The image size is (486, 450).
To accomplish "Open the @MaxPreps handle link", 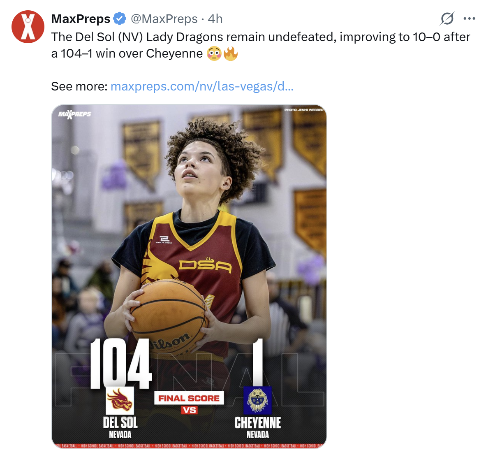I will 164,19.
